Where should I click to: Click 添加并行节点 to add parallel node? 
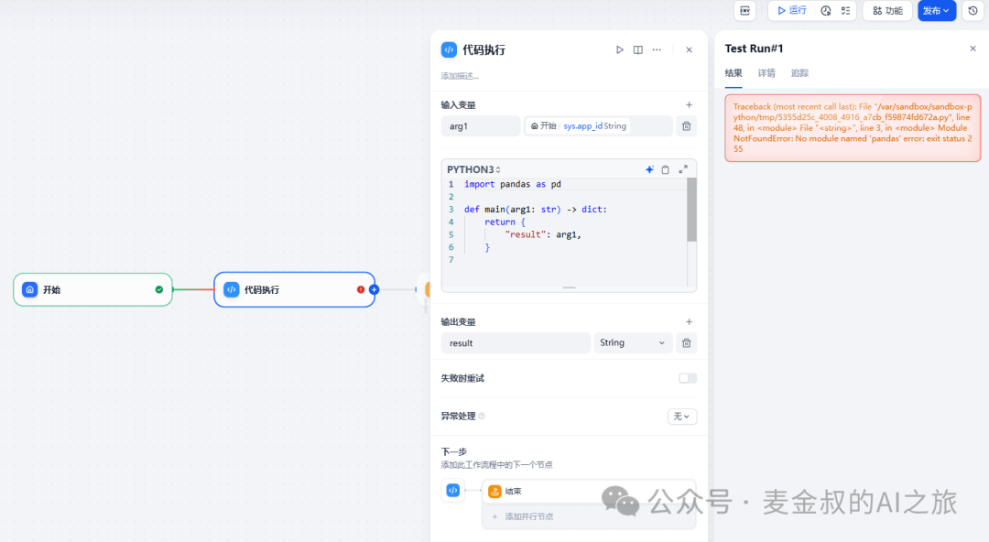click(589, 516)
